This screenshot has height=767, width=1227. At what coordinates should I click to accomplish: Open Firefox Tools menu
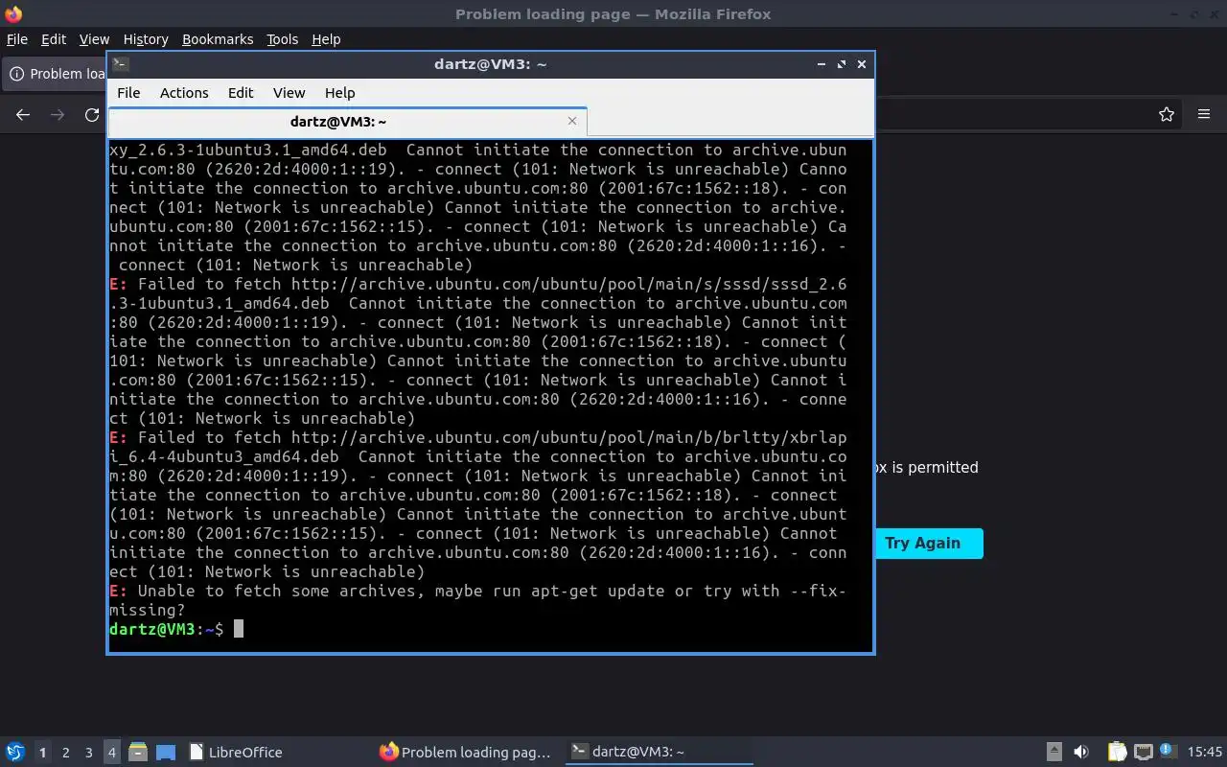tap(283, 39)
